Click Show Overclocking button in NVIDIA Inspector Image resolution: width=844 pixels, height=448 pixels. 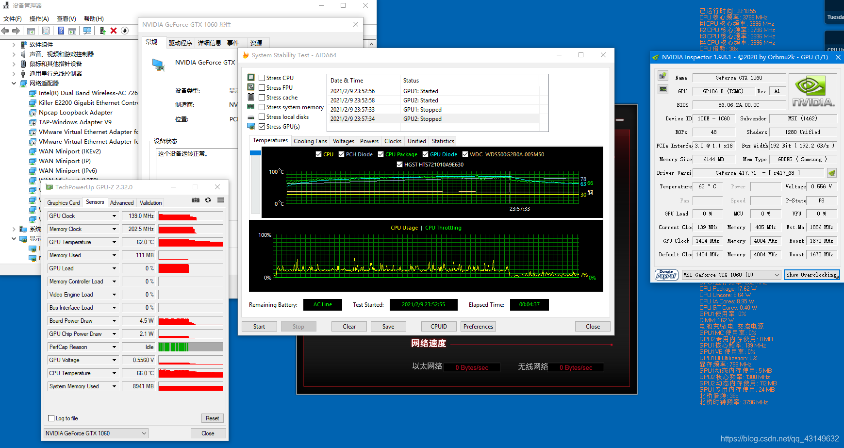pyautogui.click(x=812, y=275)
